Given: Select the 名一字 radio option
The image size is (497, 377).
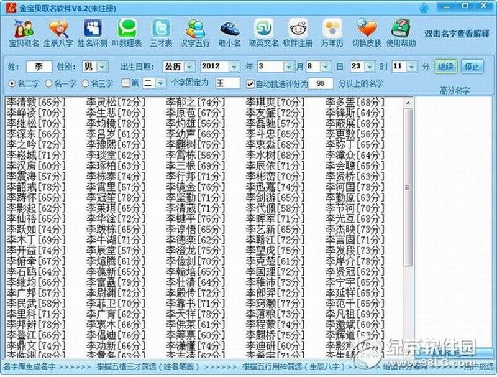Looking at the screenshot, I should 61,84.
